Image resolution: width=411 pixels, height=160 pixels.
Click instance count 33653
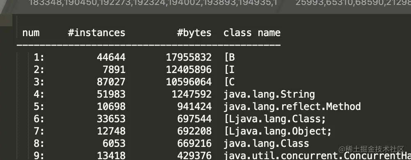click(111, 119)
